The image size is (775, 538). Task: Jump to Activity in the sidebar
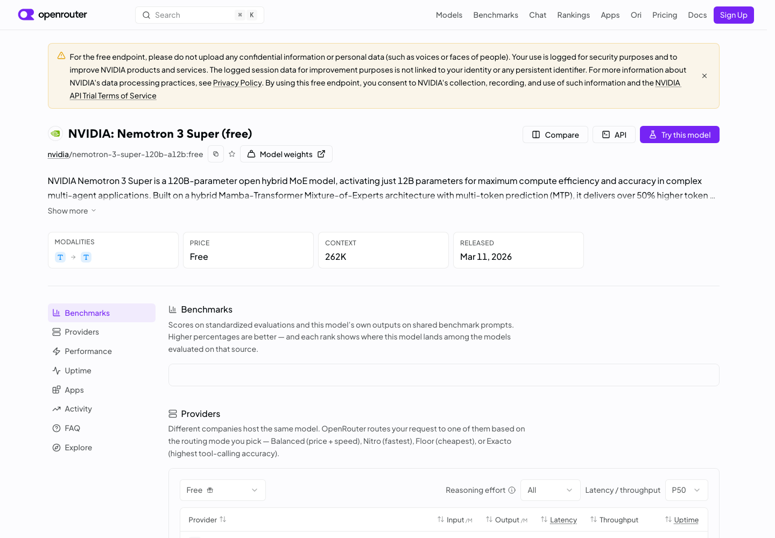click(x=102, y=409)
